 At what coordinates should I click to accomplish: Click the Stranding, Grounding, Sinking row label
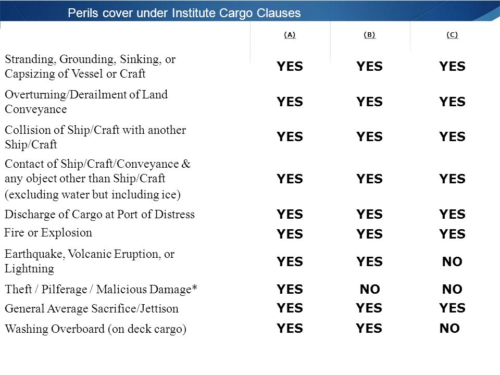90,66
